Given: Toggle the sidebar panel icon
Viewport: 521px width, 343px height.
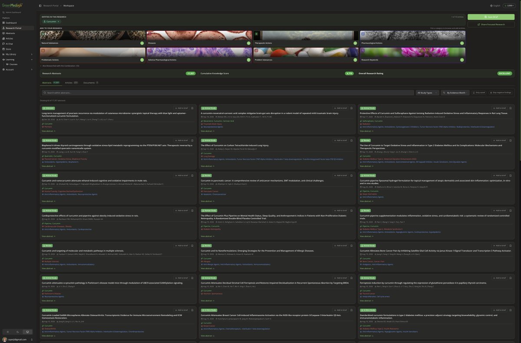Looking at the screenshot, I should (x=40, y=6).
